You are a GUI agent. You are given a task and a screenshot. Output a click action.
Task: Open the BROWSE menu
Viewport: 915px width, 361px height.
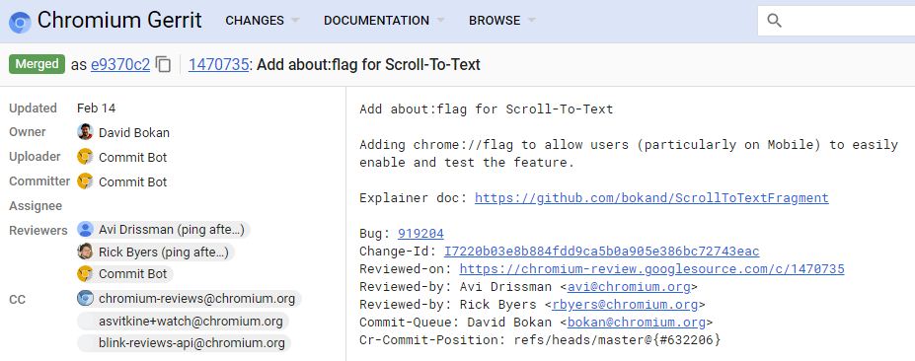(495, 21)
